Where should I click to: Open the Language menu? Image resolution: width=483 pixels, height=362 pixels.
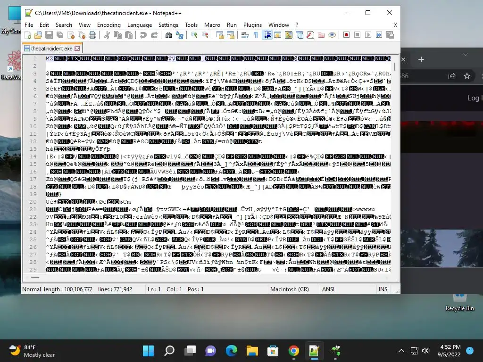click(x=140, y=25)
